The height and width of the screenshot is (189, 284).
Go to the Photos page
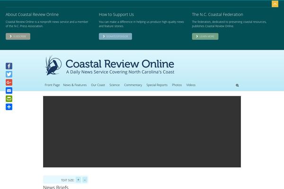177,85
